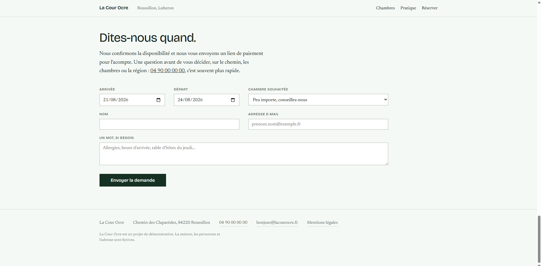Open the bonjour@lacourocre.fr email link
This screenshot has width=541, height=266.
277,222
